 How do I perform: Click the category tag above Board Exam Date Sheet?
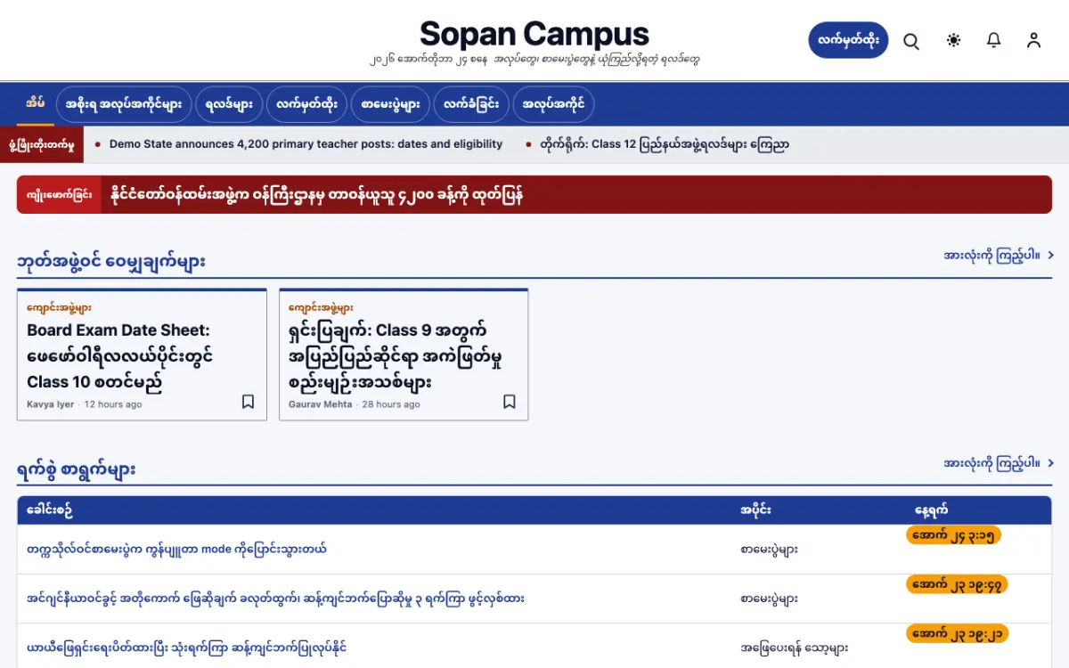pyautogui.click(x=59, y=307)
